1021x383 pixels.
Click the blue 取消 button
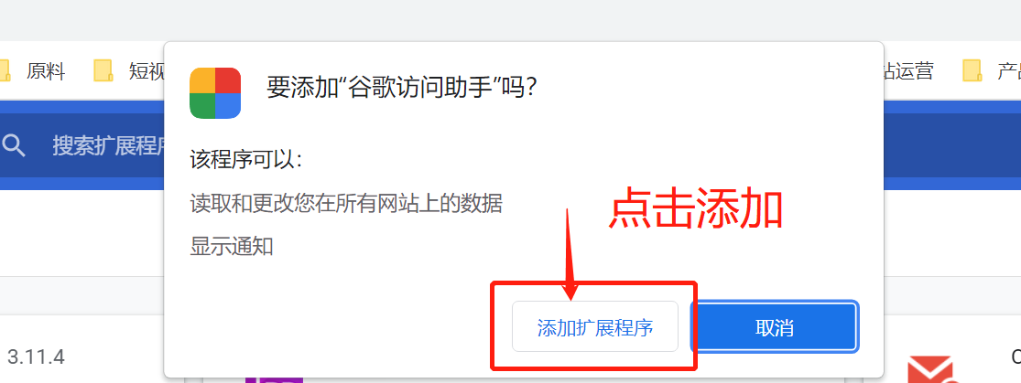coord(774,327)
